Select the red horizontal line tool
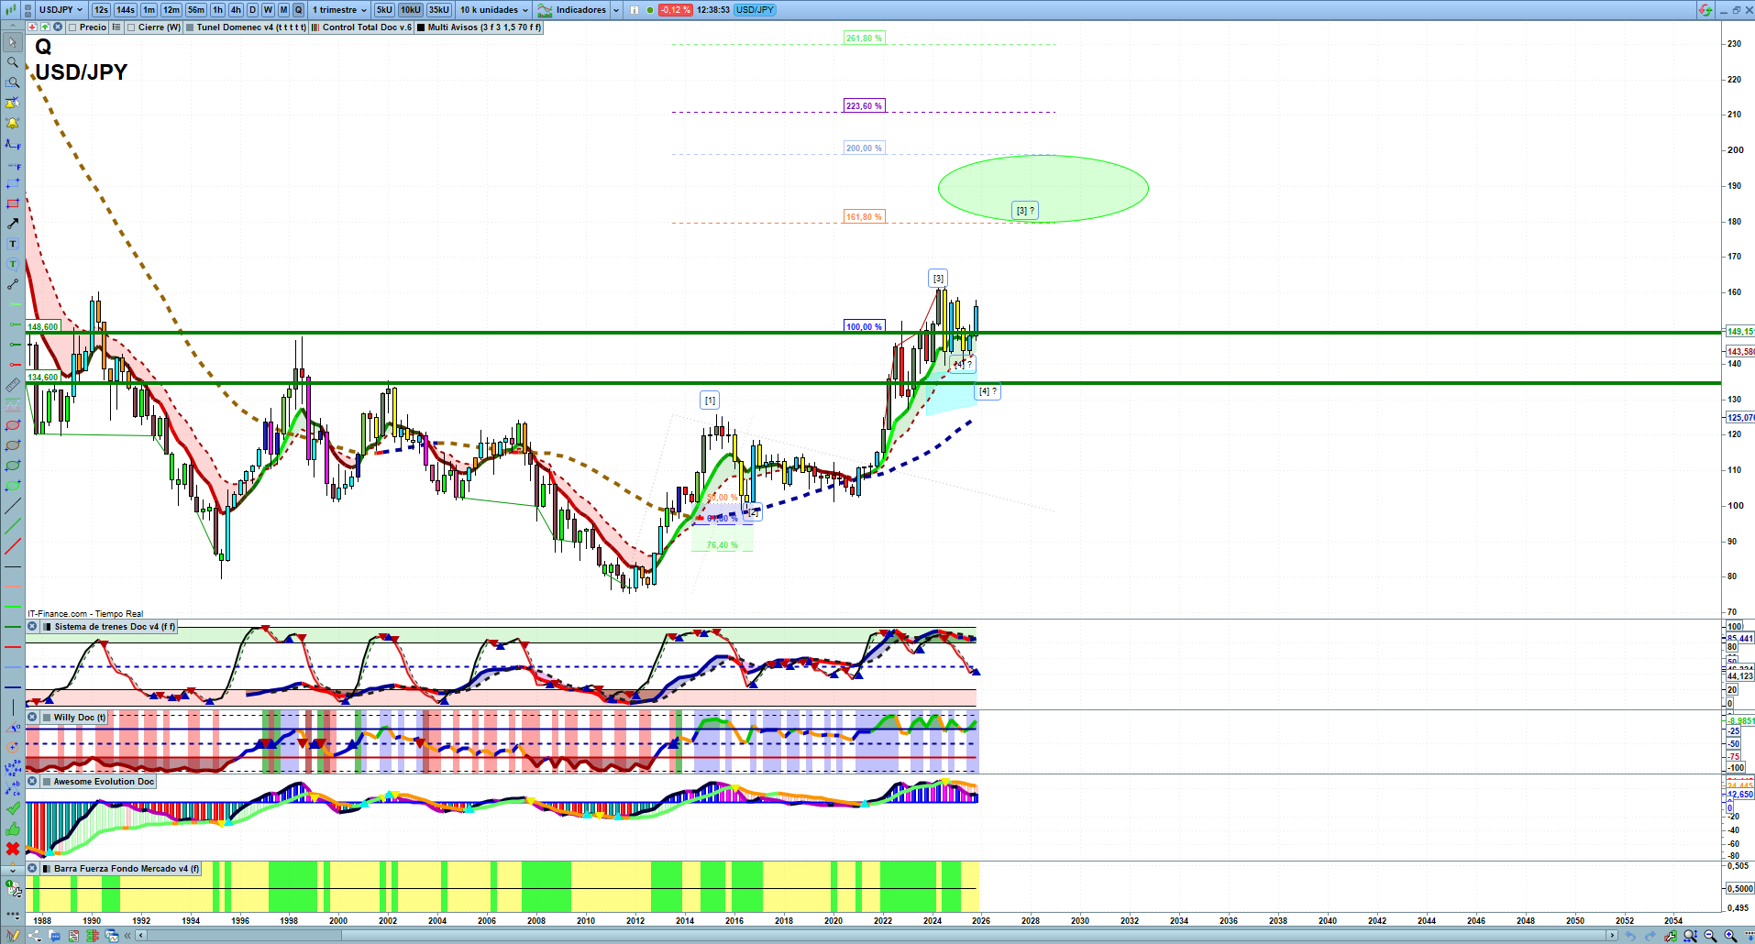The height and width of the screenshot is (944, 1755). pyautogui.click(x=13, y=647)
